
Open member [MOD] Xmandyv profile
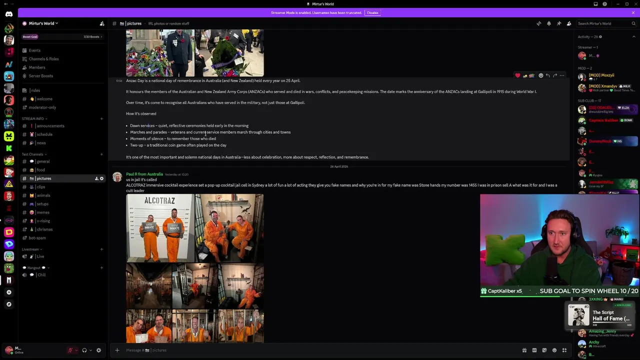coord(607,88)
